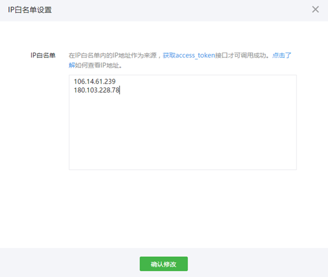The height and width of the screenshot is (277, 328).
Task: Open the 获取access_token link
Action: pyautogui.click(x=189, y=56)
